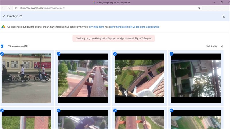
Task: Click the favorites star in the address bar
Action: [x=199, y=8]
